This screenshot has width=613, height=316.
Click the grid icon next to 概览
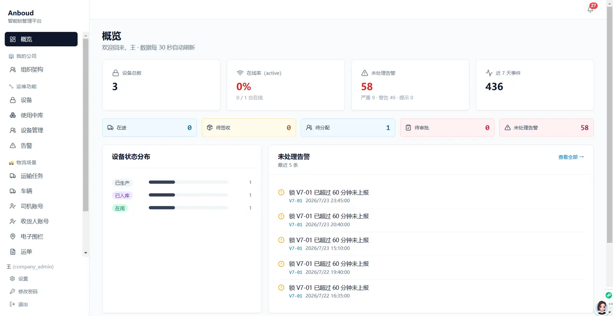pos(13,39)
